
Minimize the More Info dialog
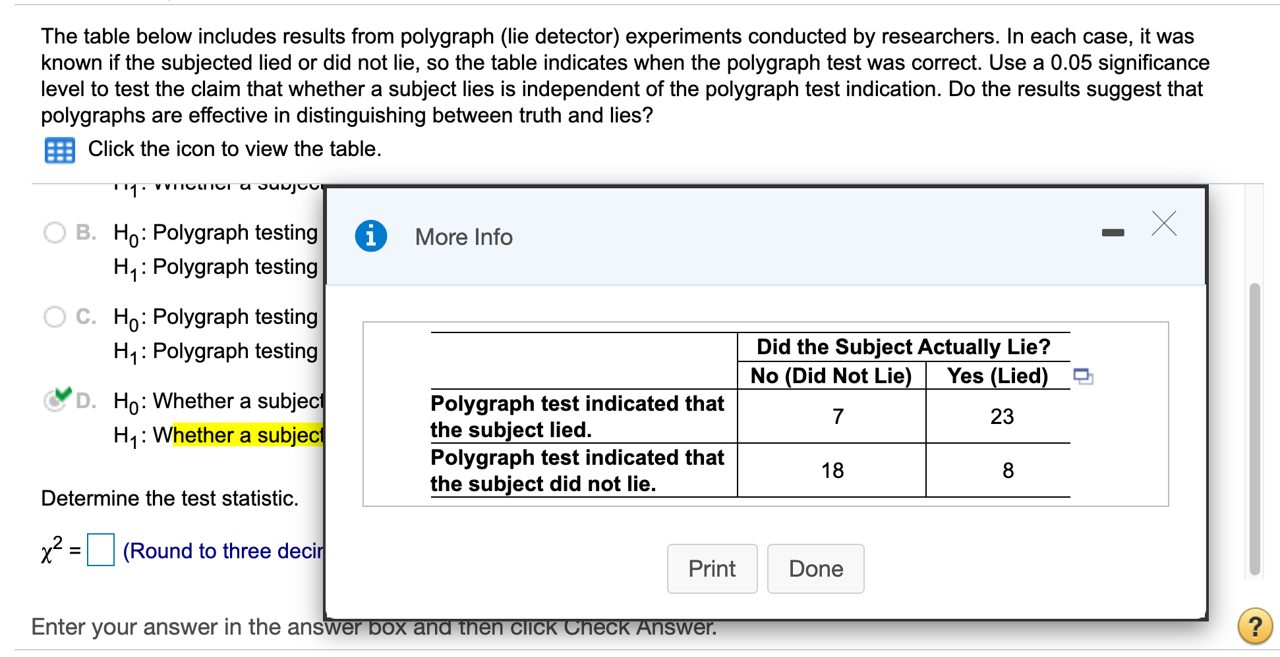click(x=1114, y=232)
